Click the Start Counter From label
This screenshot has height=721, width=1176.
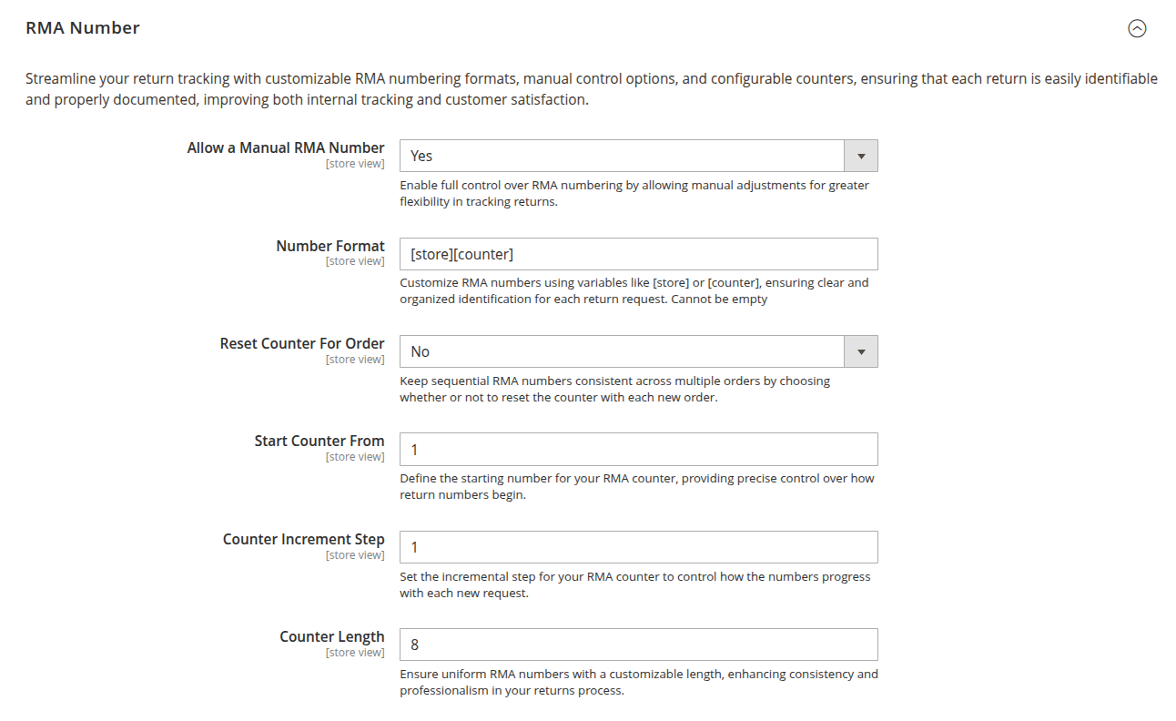(x=319, y=441)
